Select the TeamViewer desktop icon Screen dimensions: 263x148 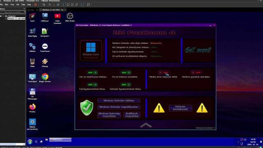pyautogui.click(x=45, y=48)
